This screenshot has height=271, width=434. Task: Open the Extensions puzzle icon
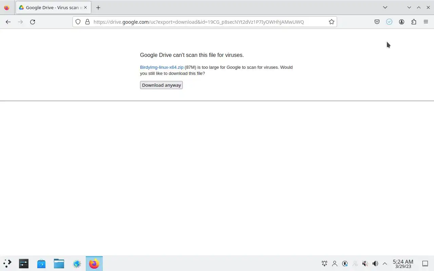click(414, 22)
